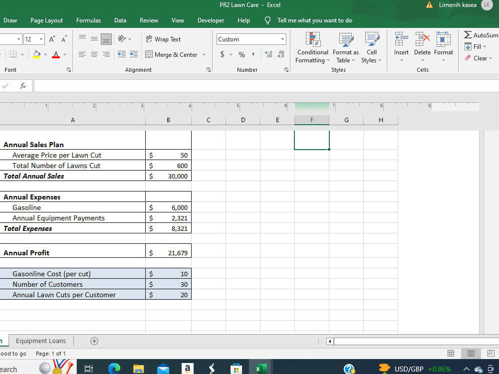Click the Insert cells icon

(401, 39)
